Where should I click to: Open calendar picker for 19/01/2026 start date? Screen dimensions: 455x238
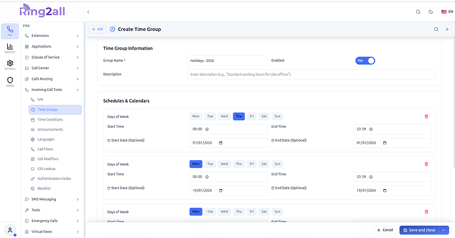click(x=220, y=191)
